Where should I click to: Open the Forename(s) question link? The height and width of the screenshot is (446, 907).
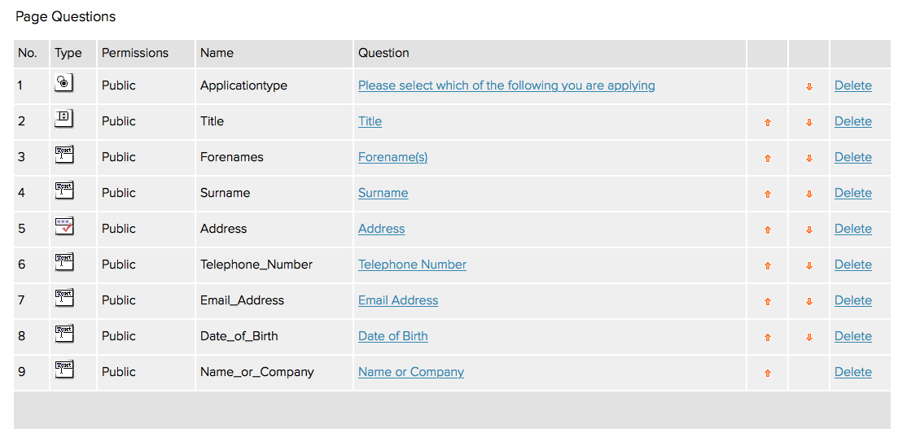click(x=392, y=157)
